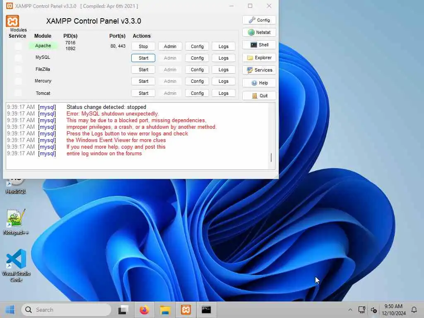Click Apache PID 7016
424x318 pixels.
[70, 43]
